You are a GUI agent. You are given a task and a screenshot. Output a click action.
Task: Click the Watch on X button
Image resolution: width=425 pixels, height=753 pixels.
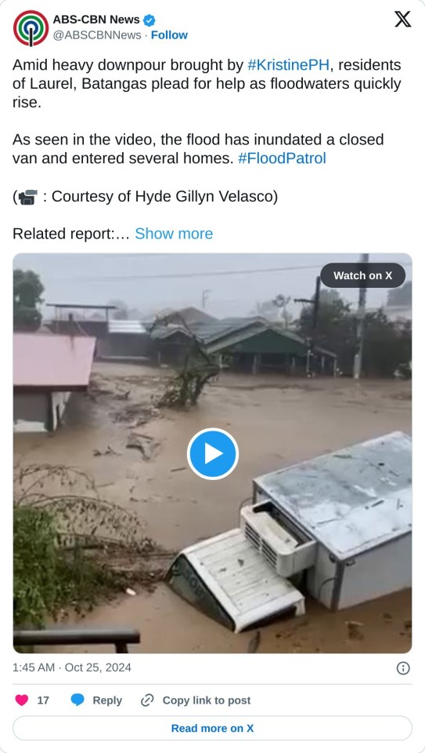[362, 275]
